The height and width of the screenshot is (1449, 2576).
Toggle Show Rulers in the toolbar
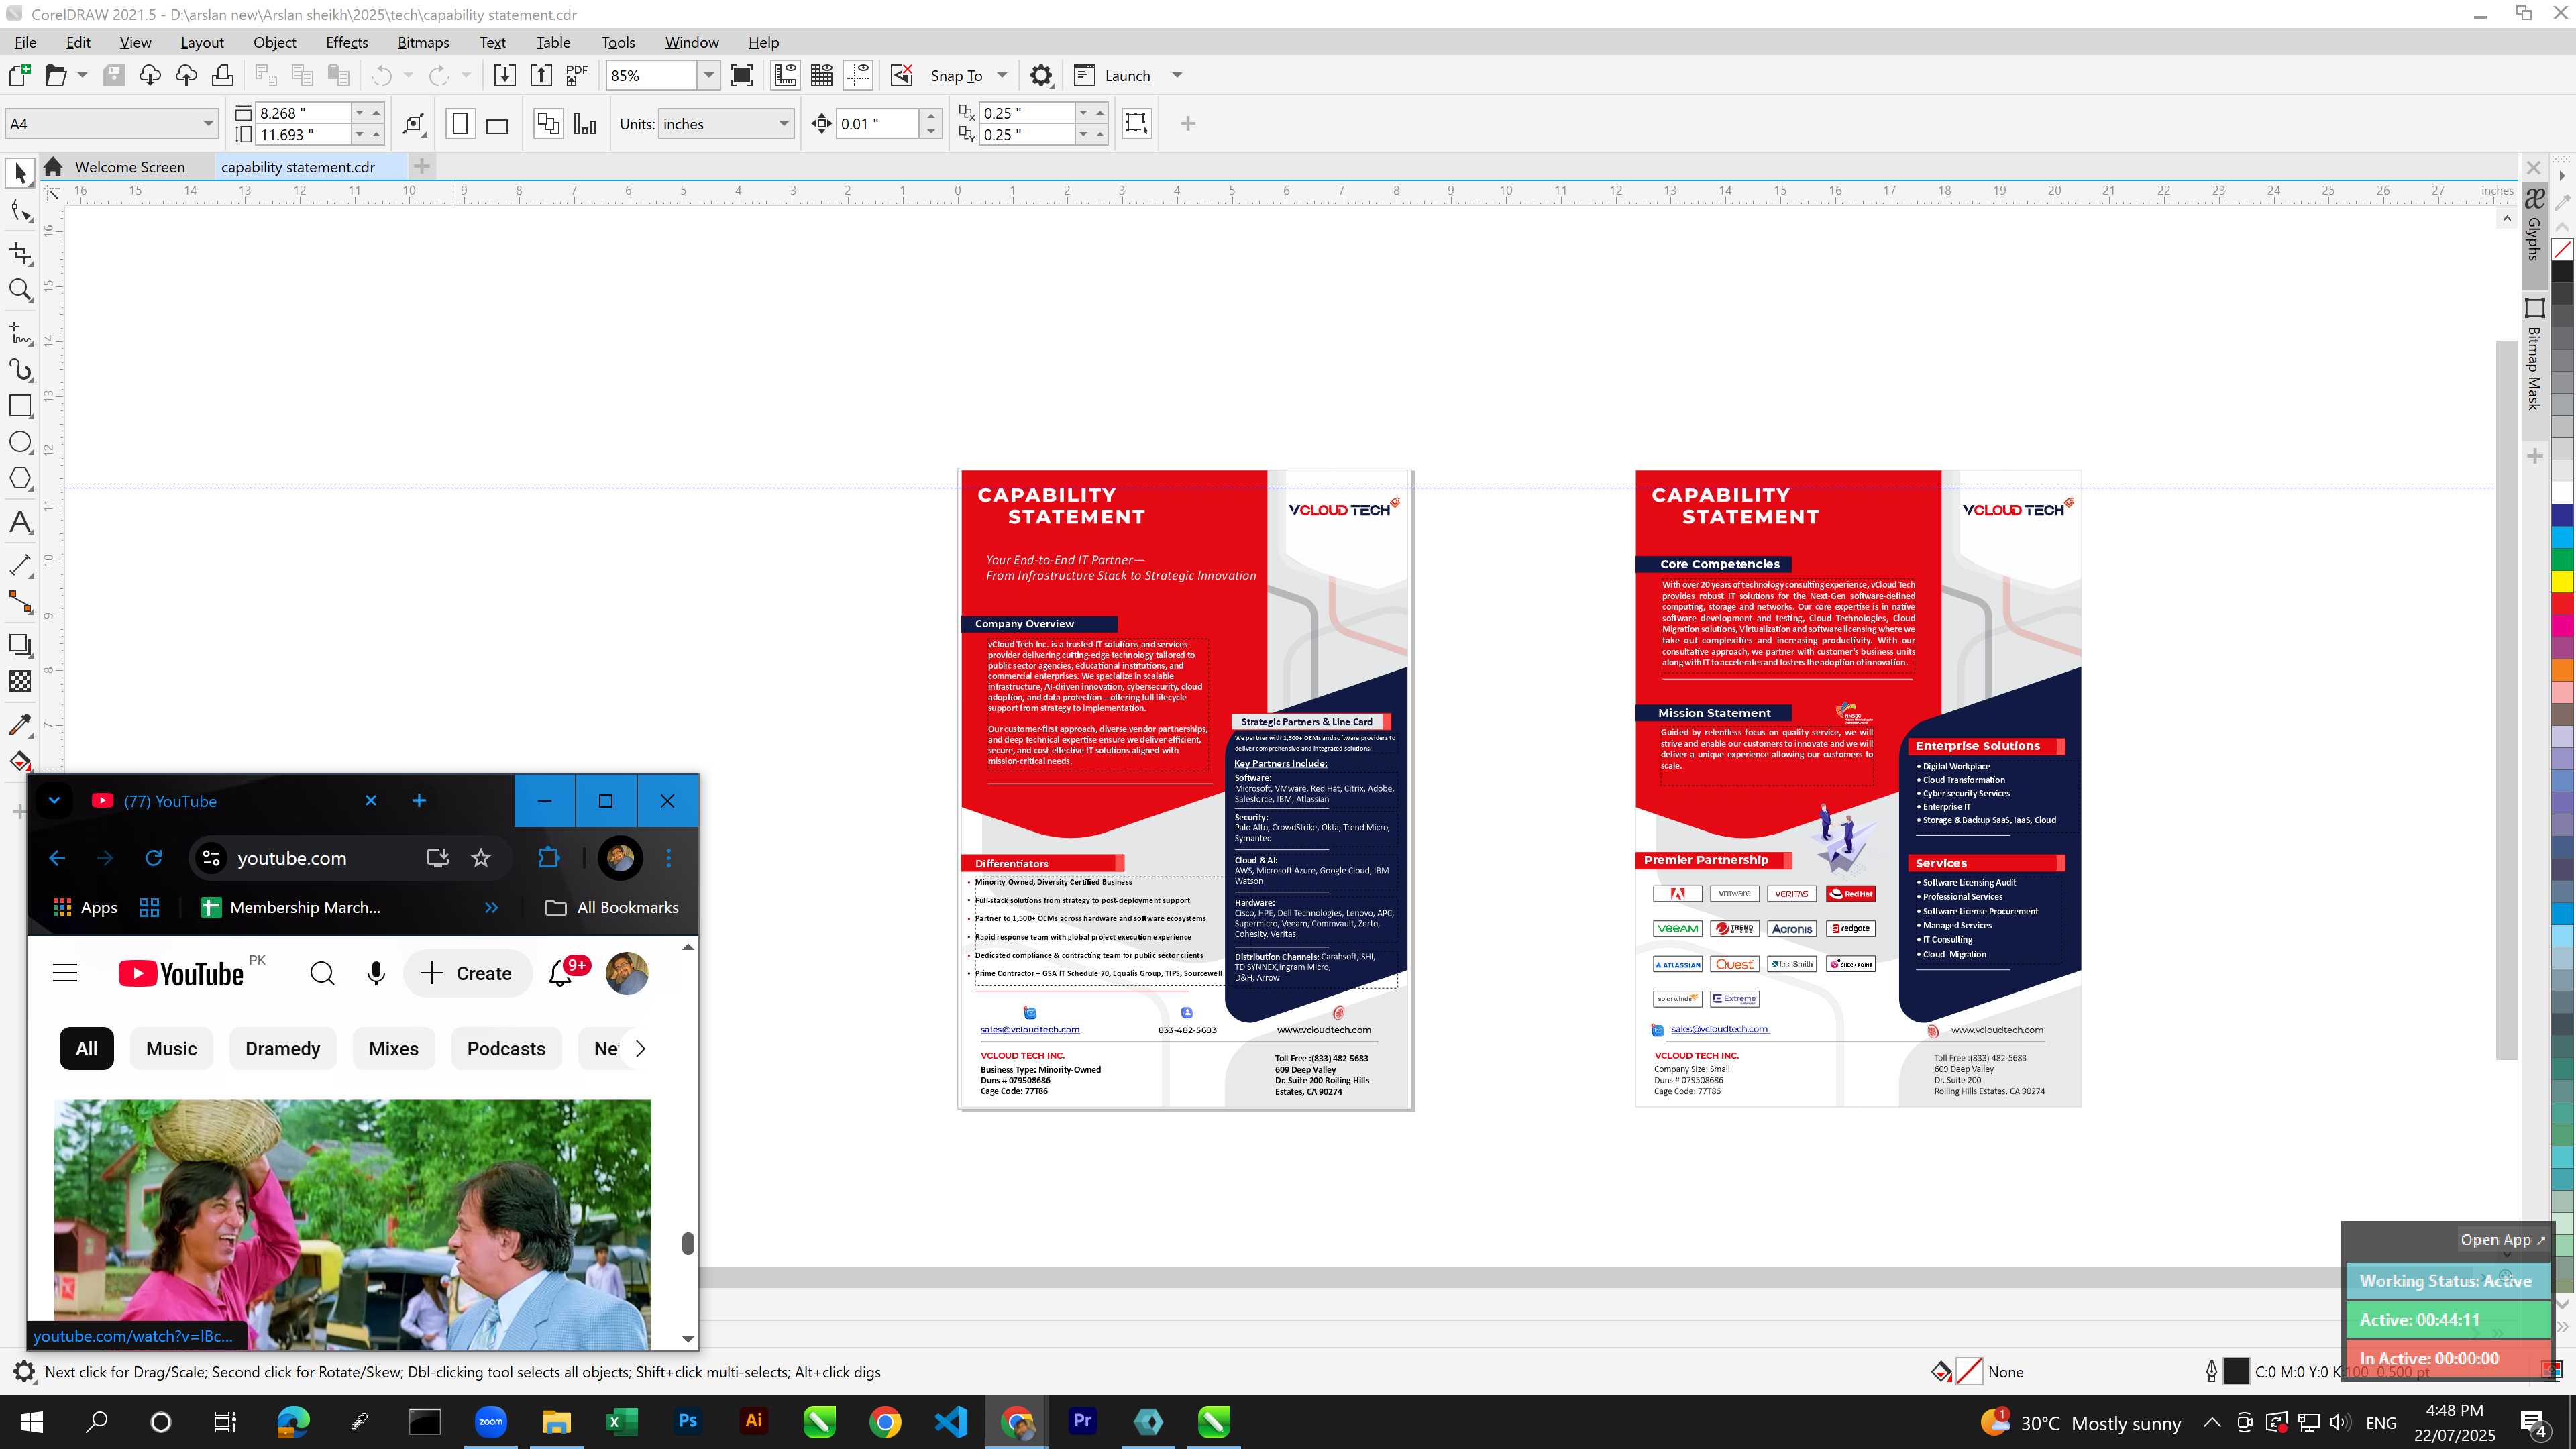pos(785,76)
